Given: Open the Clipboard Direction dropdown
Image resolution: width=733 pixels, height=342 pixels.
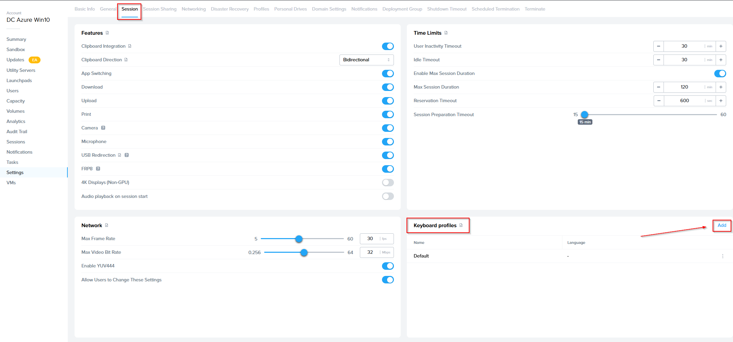Looking at the screenshot, I should tap(366, 60).
